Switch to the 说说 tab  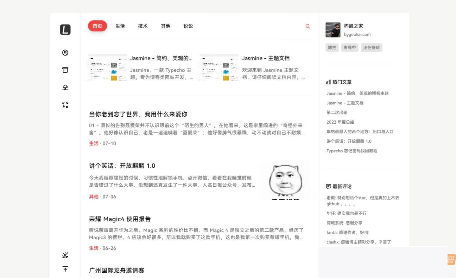[x=188, y=26]
